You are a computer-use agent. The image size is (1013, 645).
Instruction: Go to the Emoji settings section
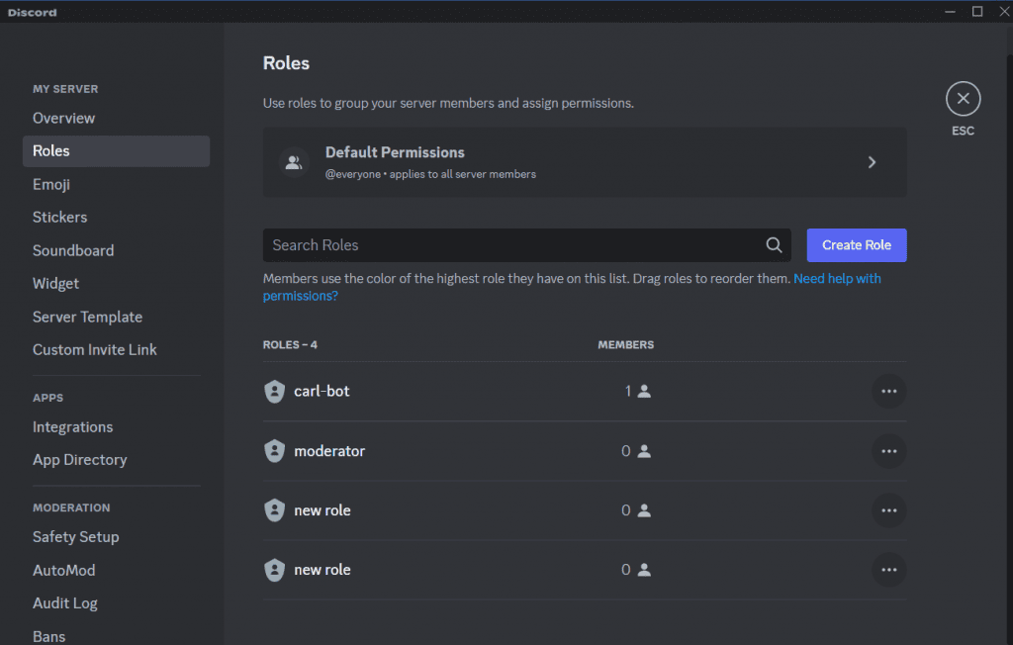click(51, 184)
